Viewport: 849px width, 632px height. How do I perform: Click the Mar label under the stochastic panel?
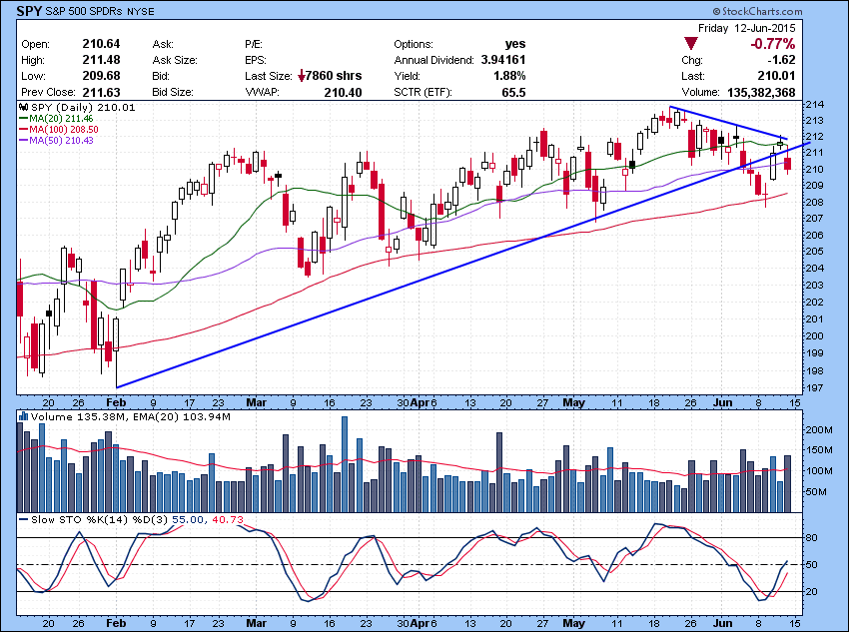[x=256, y=623]
